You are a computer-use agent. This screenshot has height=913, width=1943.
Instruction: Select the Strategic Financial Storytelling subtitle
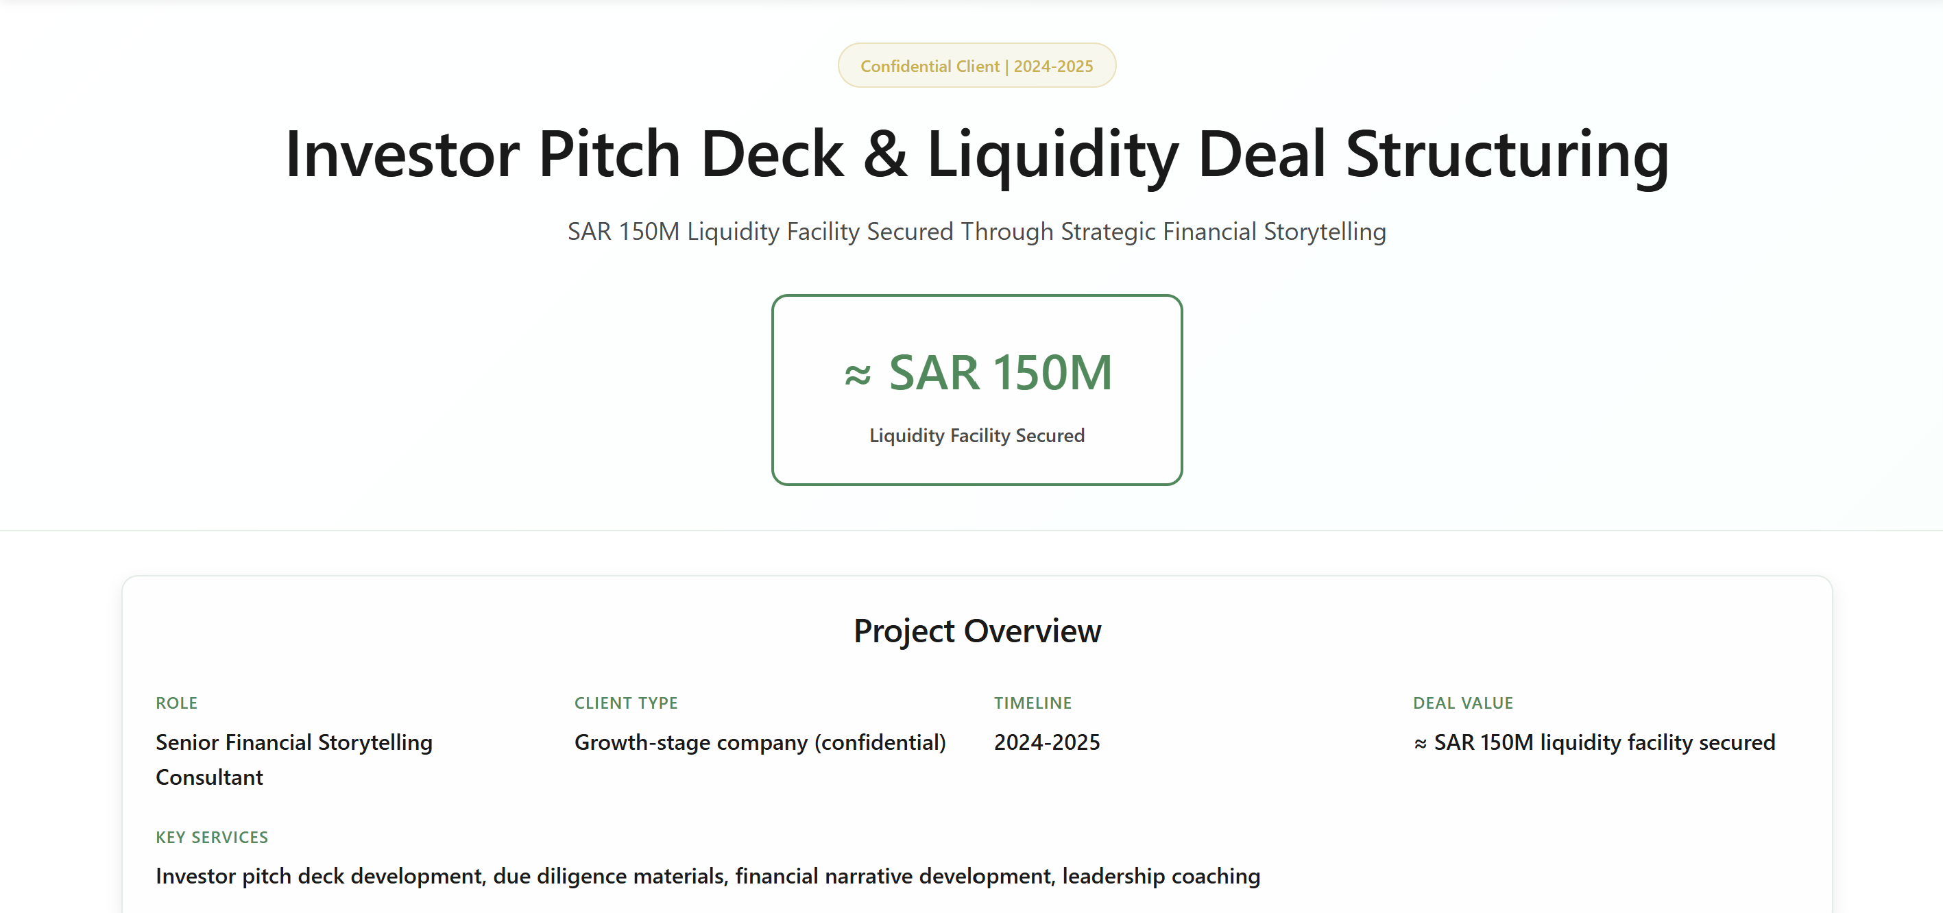976,232
